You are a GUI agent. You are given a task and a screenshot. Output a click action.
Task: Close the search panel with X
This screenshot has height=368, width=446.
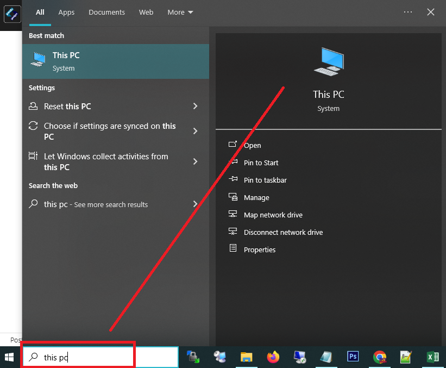pyautogui.click(x=431, y=12)
